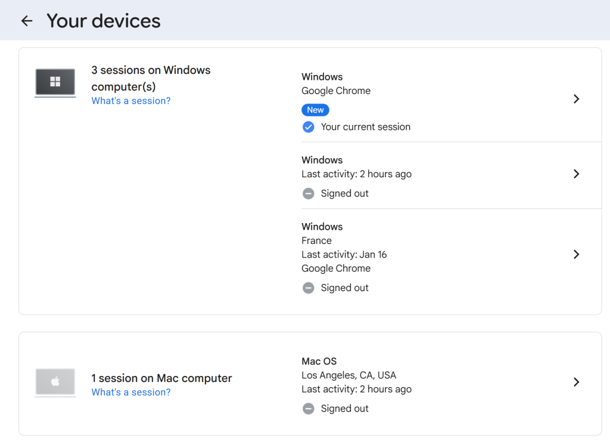Expand the France Windows session chevron
Screen dimensions: 610x442
coord(576,255)
